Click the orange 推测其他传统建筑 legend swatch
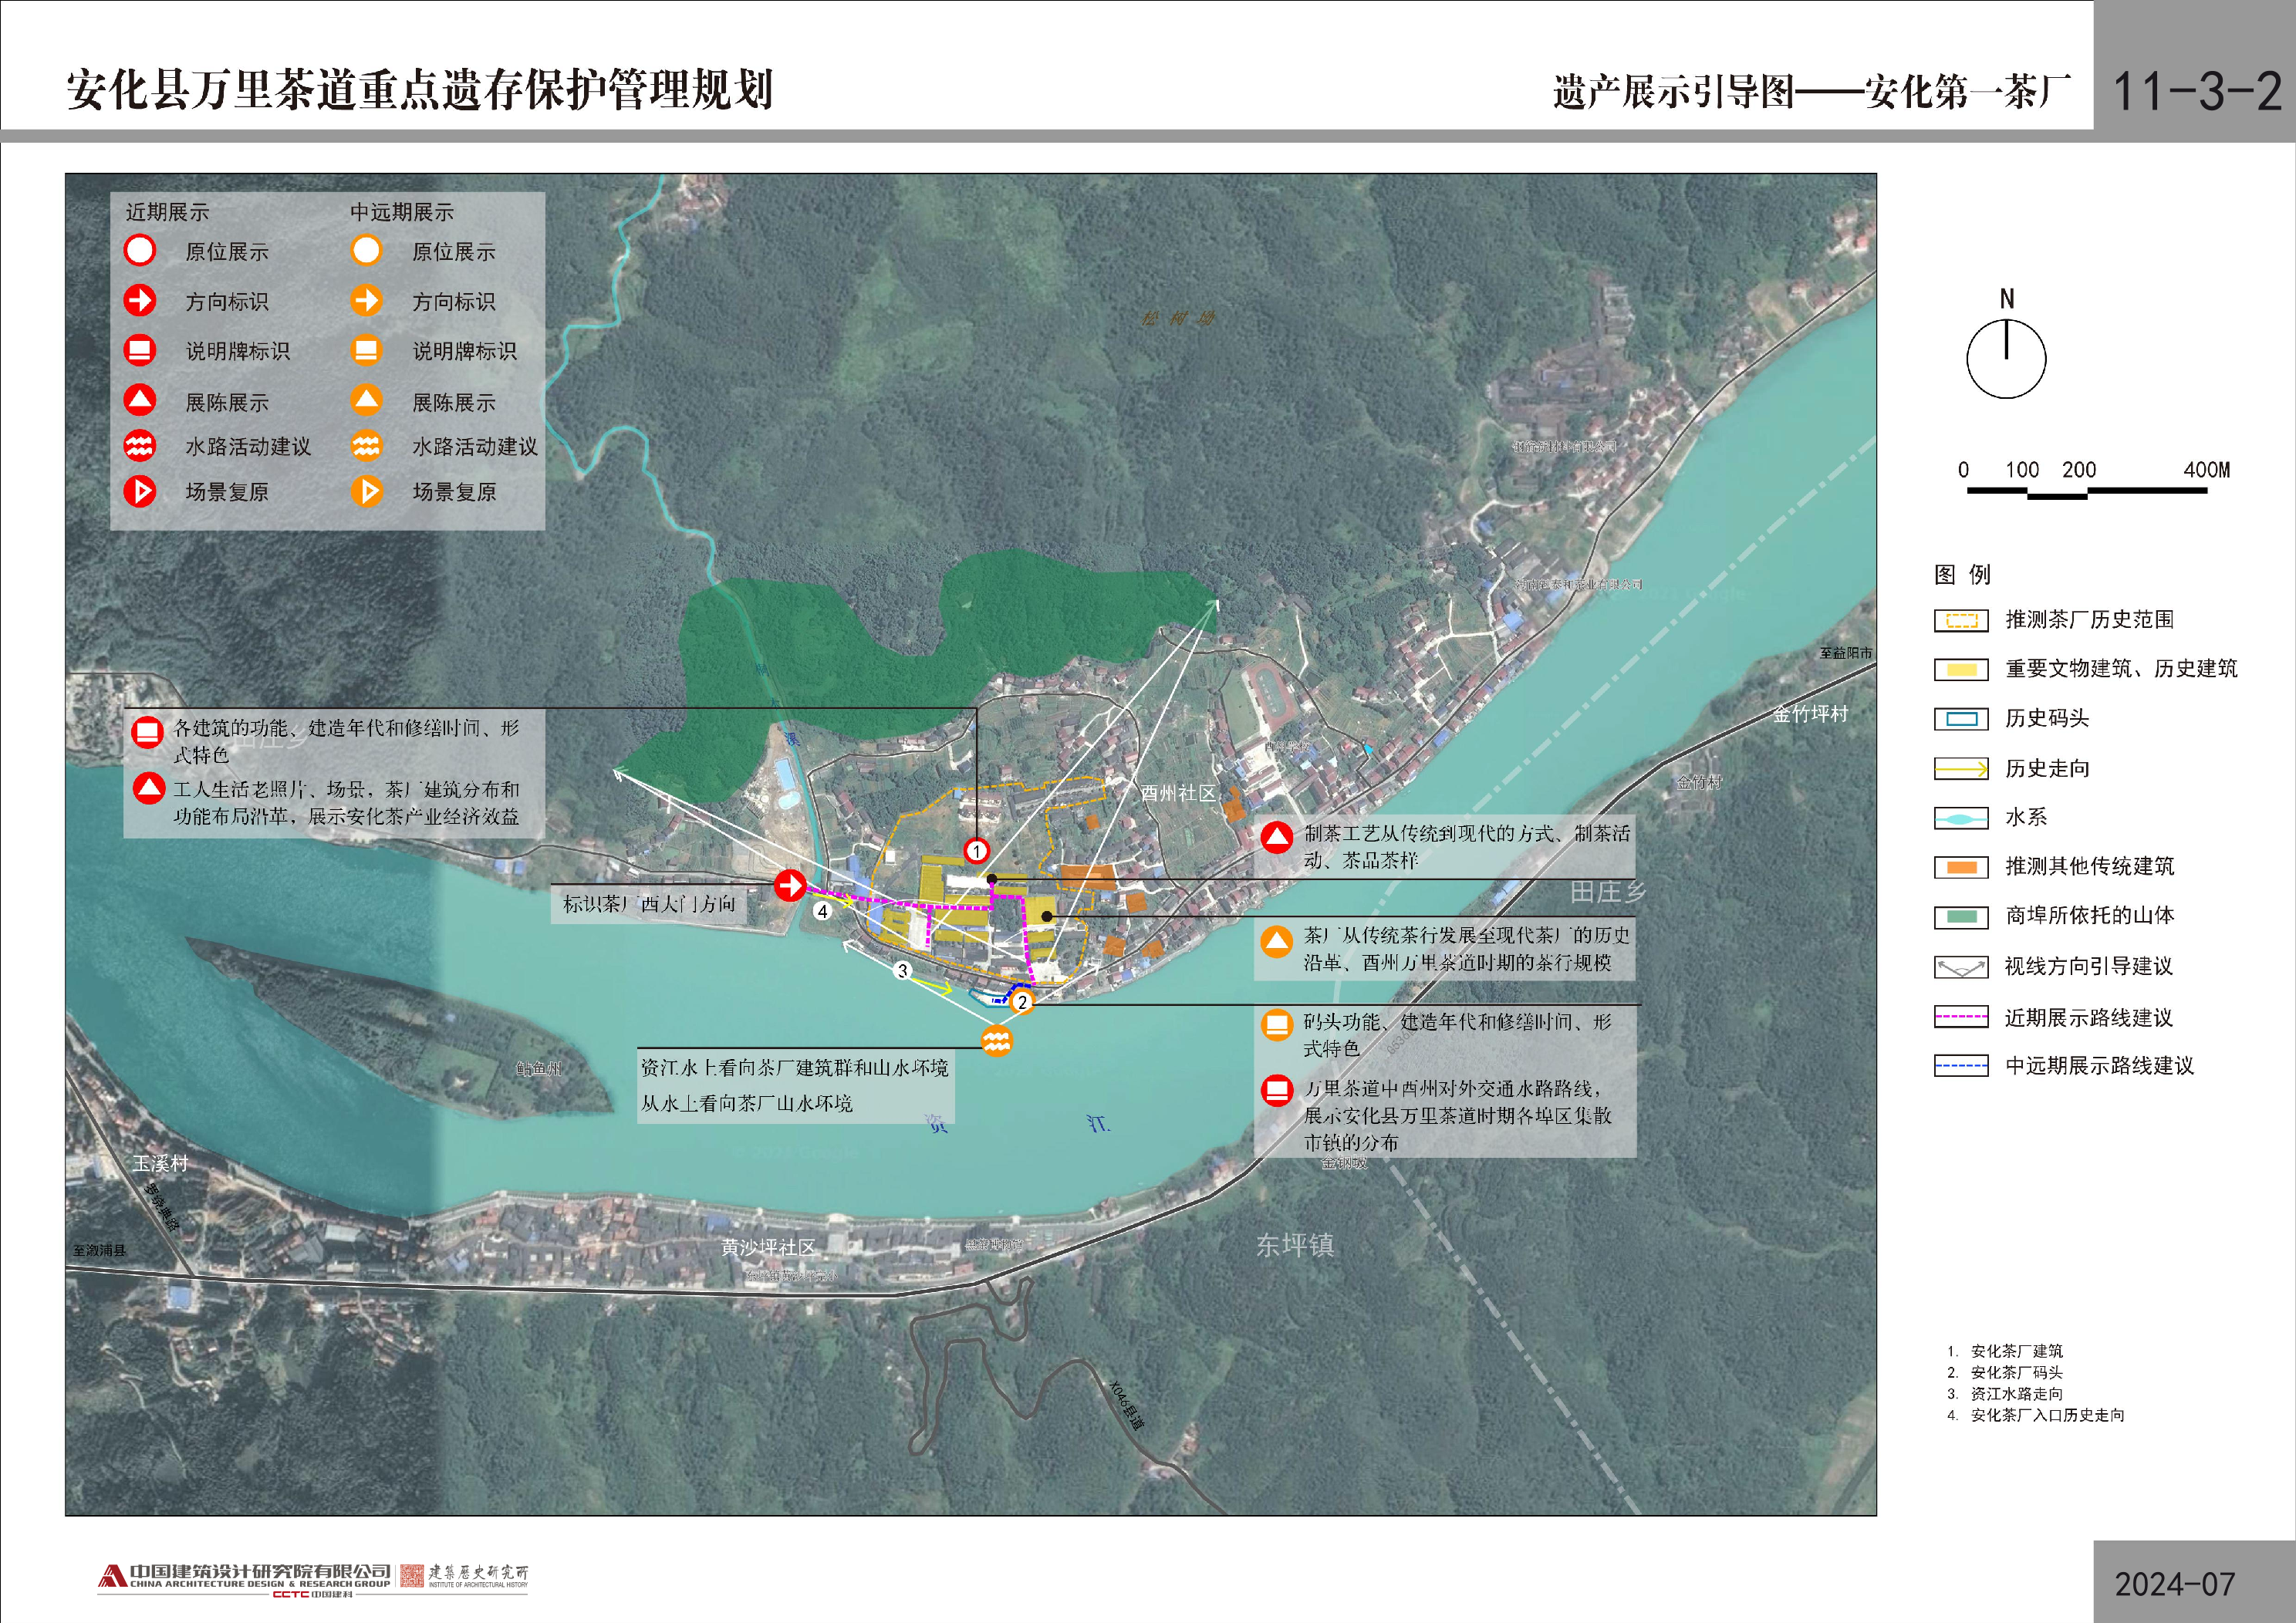 1960,866
